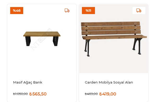Open the Garden Mobilya bench product image
Viewport: 150px width, 102px height.
pos(114,39)
